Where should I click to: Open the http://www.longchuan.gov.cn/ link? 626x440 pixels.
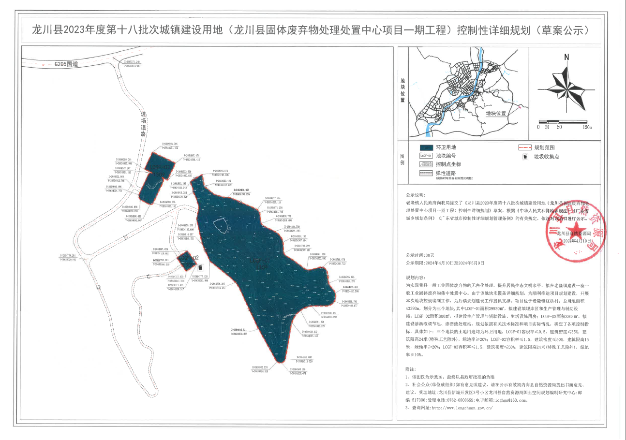pyautogui.click(x=462, y=408)
